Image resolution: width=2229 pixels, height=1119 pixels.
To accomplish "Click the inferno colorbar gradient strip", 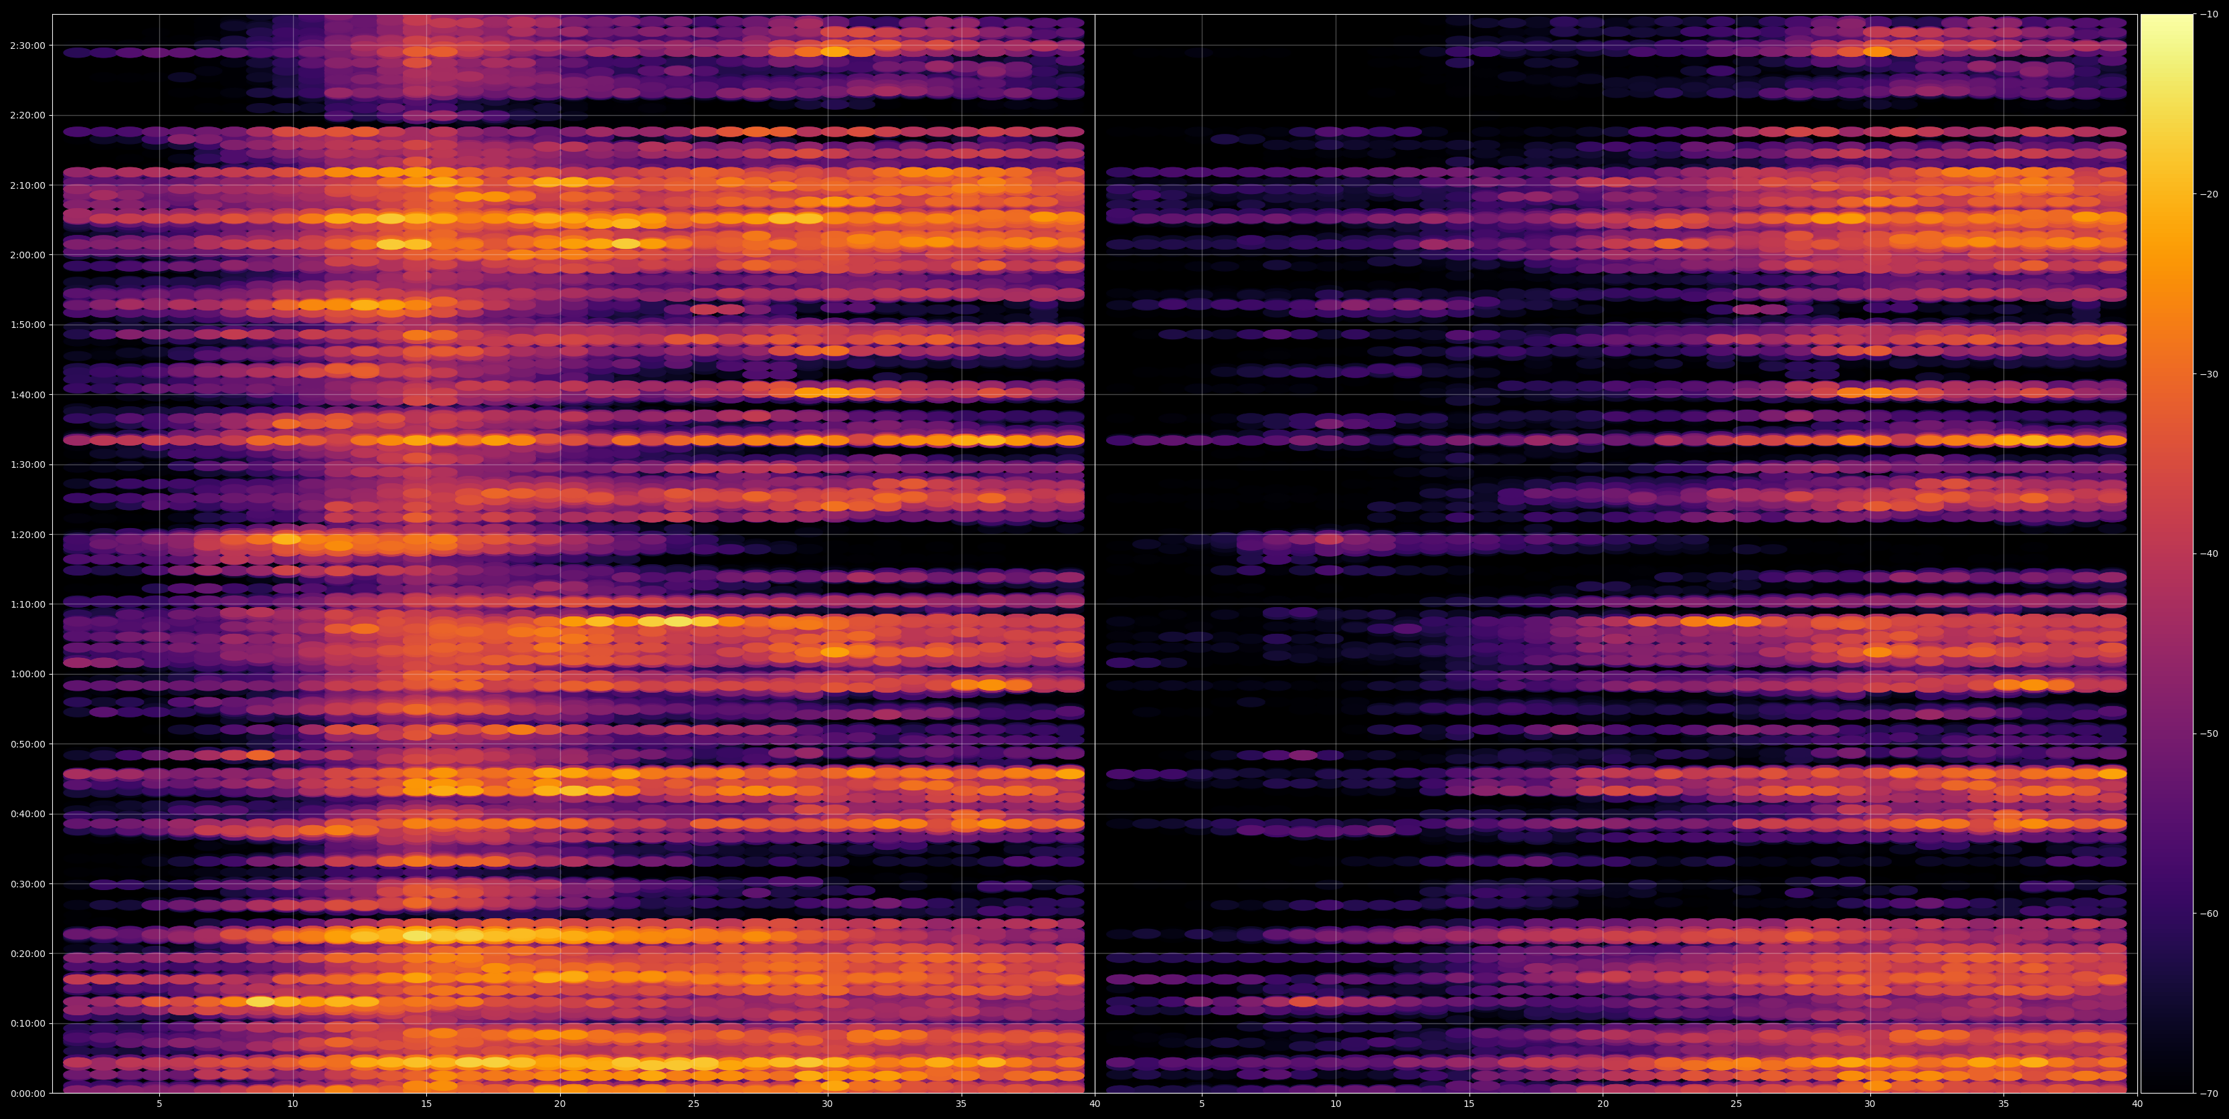I will tap(2167, 554).
